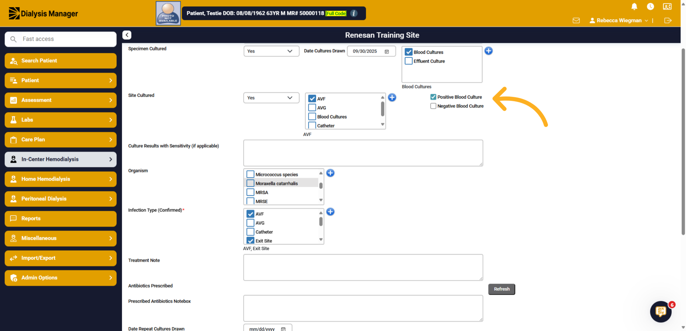This screenshot has width=686, height=331.
Task: Check Negative Blood Culture checkbox
Action: coord(433,106)
